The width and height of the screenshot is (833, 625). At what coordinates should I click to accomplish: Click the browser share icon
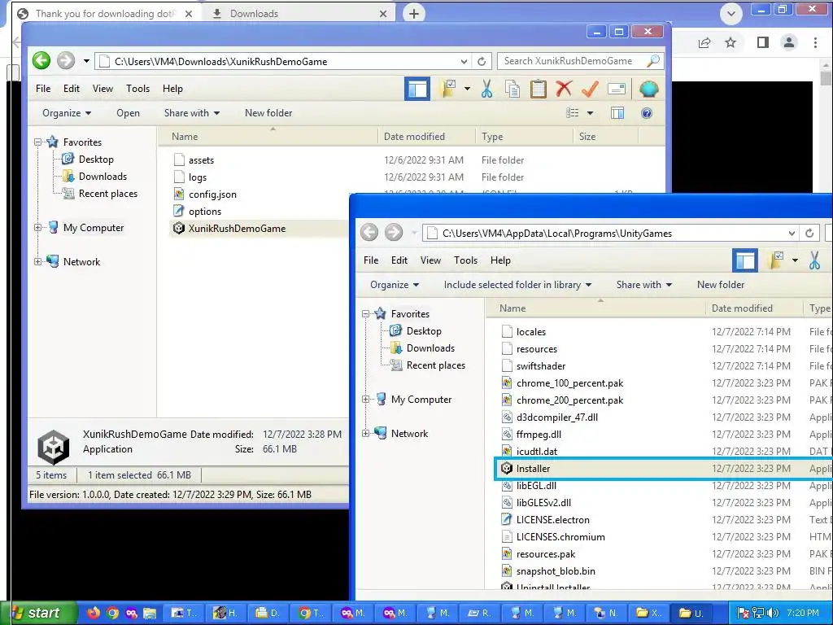point(704,42)
